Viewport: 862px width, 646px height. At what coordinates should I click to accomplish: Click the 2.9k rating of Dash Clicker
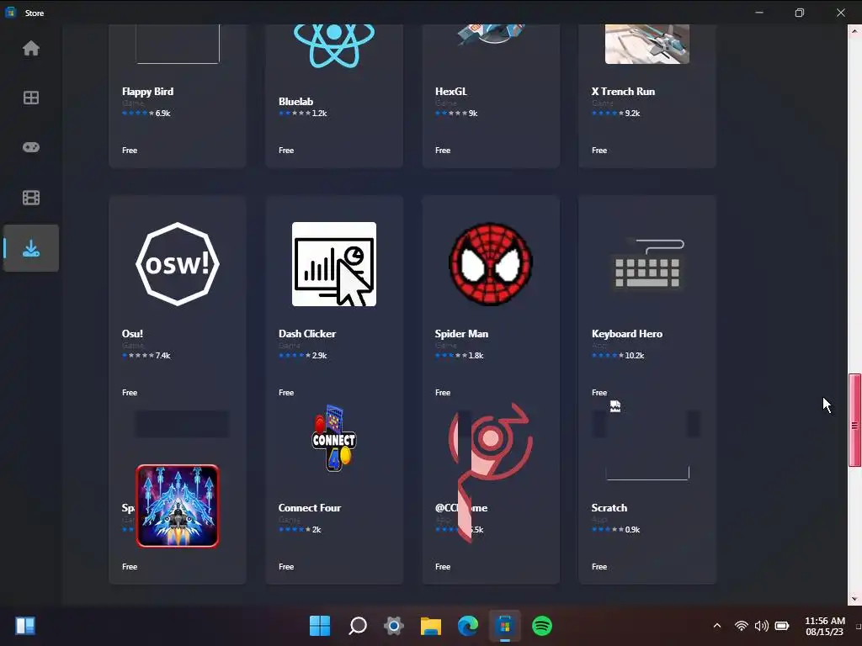point(319,356)
